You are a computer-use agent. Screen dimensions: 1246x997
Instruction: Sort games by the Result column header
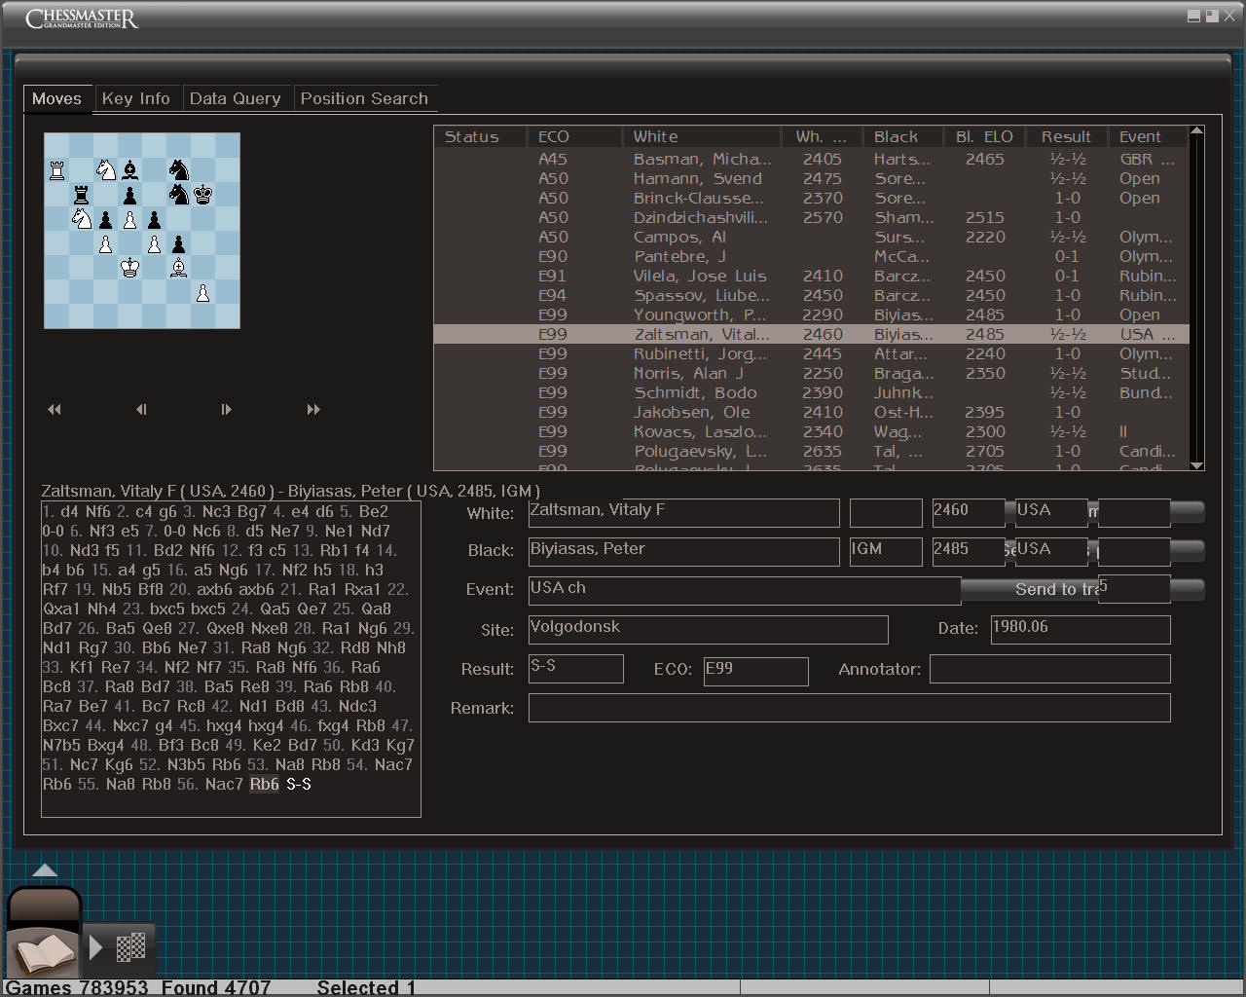[1066, 137]
